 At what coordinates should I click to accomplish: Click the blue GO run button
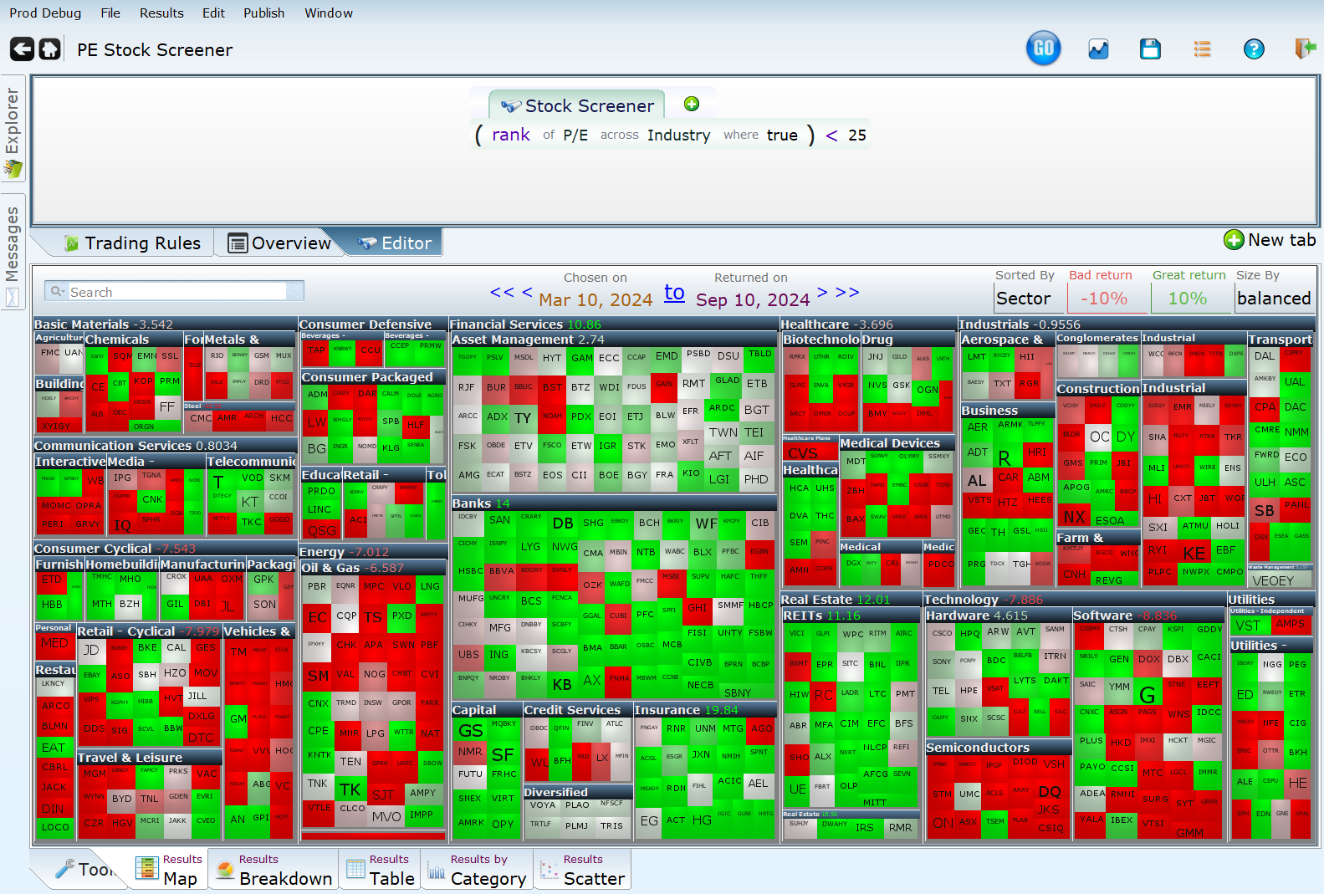click(1043, 49)
